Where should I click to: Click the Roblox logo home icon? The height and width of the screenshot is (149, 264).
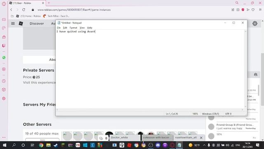(21, 24)
